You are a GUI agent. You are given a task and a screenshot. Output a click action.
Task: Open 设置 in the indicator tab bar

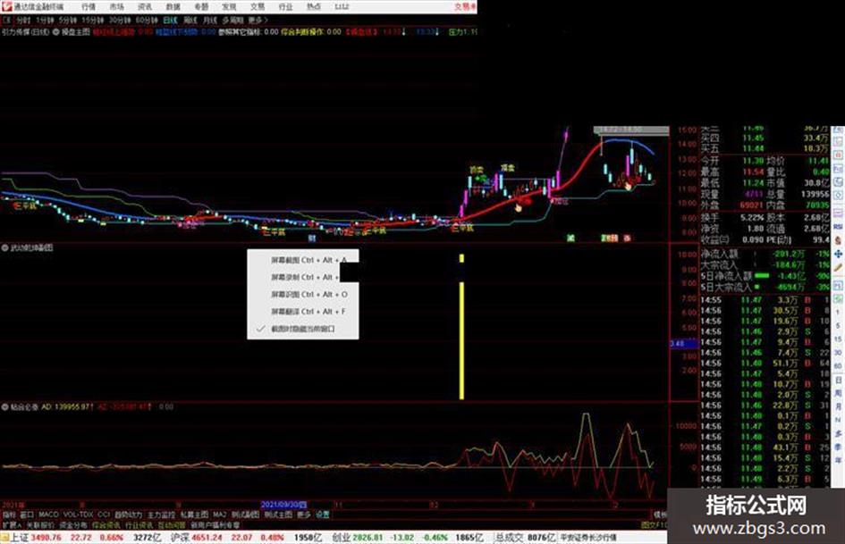tap(323, 515)
